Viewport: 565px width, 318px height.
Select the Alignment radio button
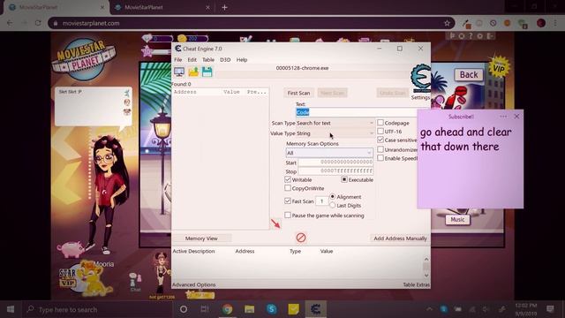tap(333, 197)
